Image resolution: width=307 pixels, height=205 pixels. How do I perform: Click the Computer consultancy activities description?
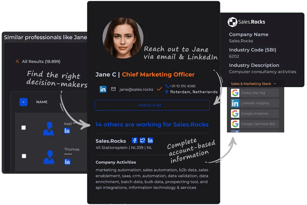coord(262,72)
